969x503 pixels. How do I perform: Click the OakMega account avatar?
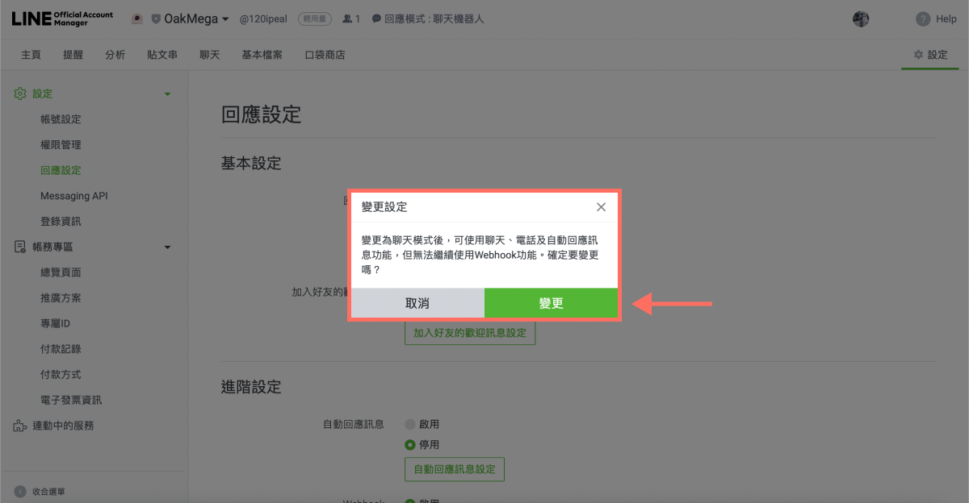[x=137, y=19]
